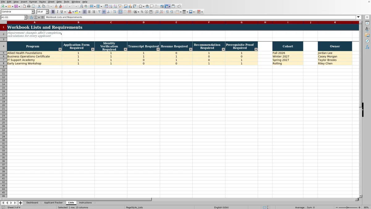Select cell containing Jordan Lee
The image size is (371, 209).
point(335,53)
